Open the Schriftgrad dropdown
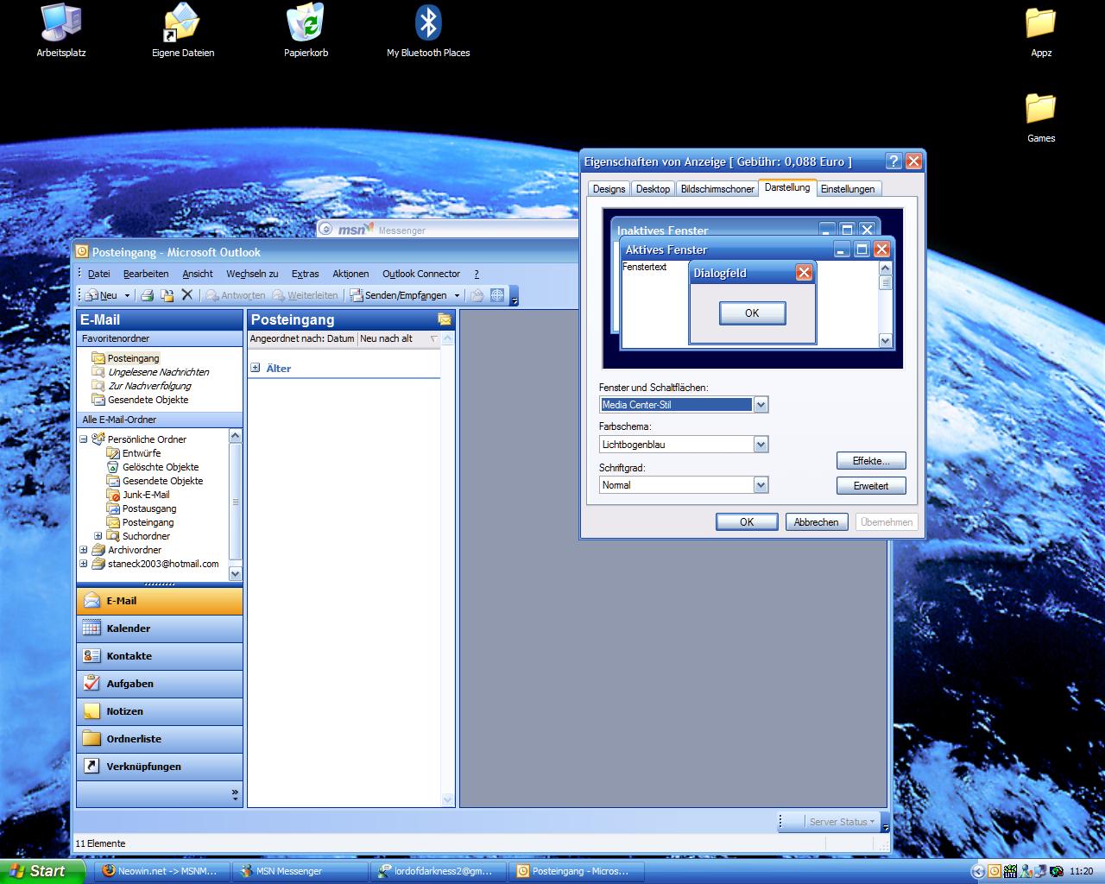 click(760, 484)
